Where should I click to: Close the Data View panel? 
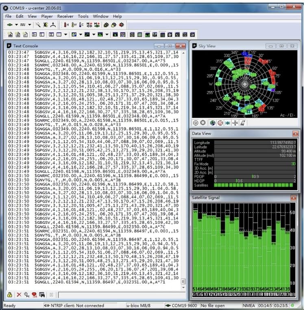pos(295,134)
